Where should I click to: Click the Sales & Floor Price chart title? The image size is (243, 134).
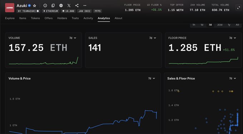181,79
